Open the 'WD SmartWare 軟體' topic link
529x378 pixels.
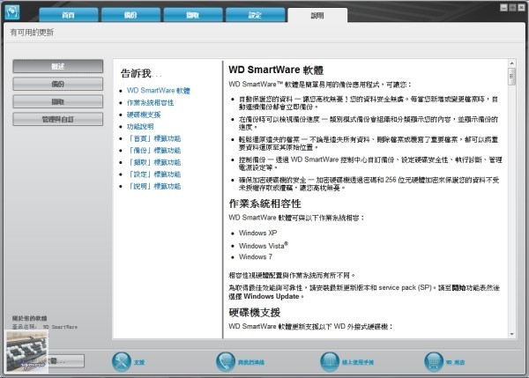click(158, 91)
